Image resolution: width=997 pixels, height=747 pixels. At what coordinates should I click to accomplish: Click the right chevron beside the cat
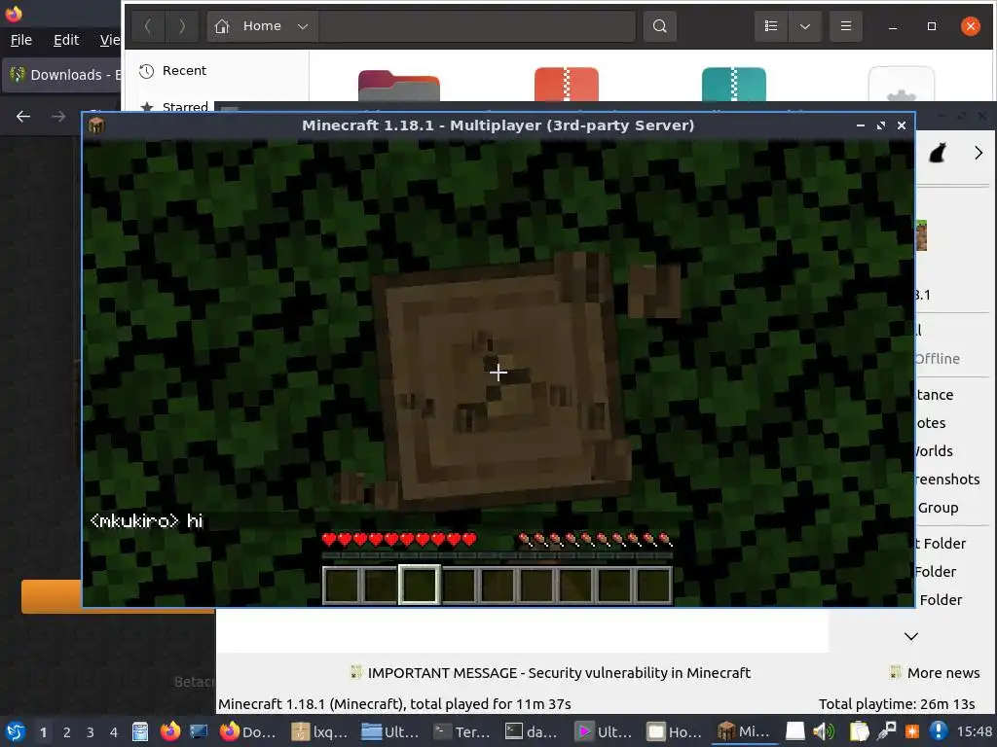point(978,153)
